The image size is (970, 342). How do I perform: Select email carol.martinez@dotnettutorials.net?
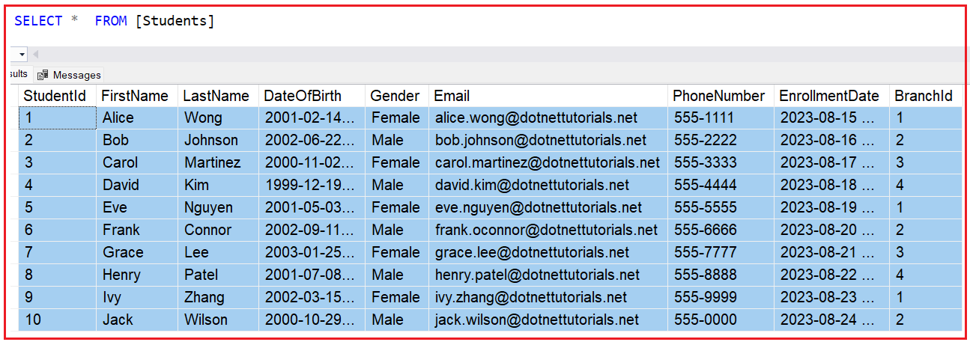[548, 162]
